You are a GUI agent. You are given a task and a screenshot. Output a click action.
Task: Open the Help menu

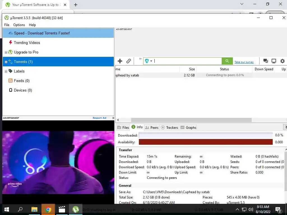(33, 25)
